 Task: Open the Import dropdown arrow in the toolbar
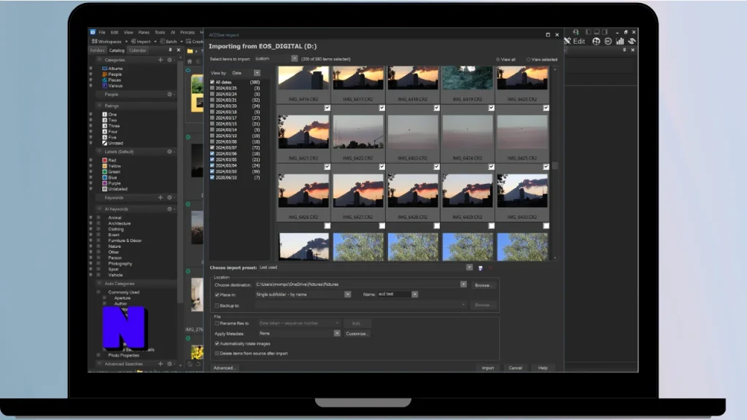(x=155, y=42)
